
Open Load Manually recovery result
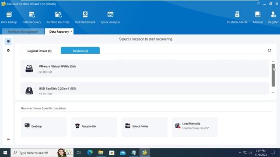click(195, 127)
